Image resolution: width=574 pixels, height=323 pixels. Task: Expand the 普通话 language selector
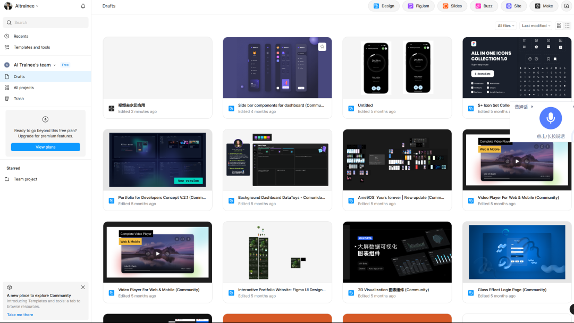click(524, 107)
